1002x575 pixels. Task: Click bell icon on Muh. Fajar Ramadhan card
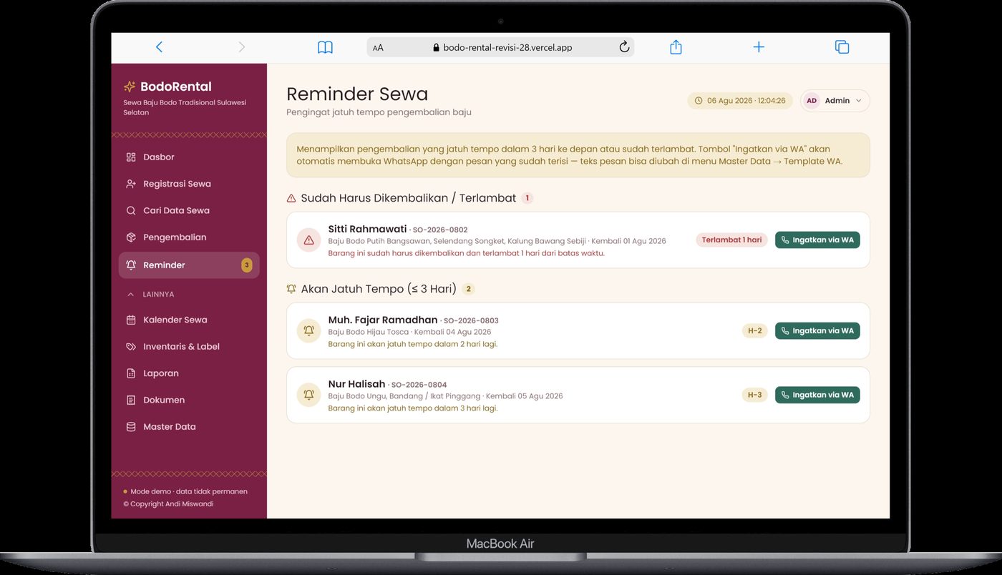pyautogui.click(x=308, y=331)
